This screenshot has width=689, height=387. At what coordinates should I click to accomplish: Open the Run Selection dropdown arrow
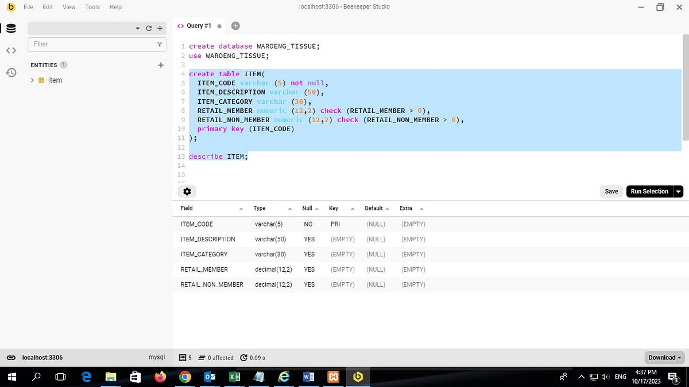(x=678, y=191)
